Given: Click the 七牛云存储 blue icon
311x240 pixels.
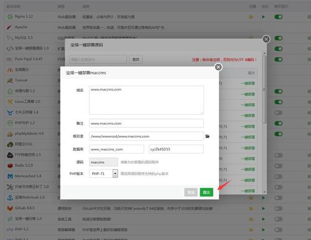Looking at the screenshot, I should tap(10, 112).
